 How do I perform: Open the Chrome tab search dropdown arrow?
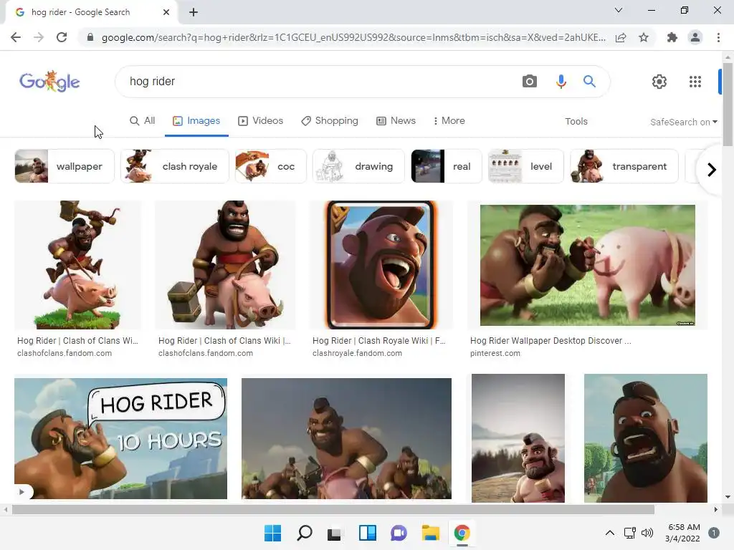point(619,10)
